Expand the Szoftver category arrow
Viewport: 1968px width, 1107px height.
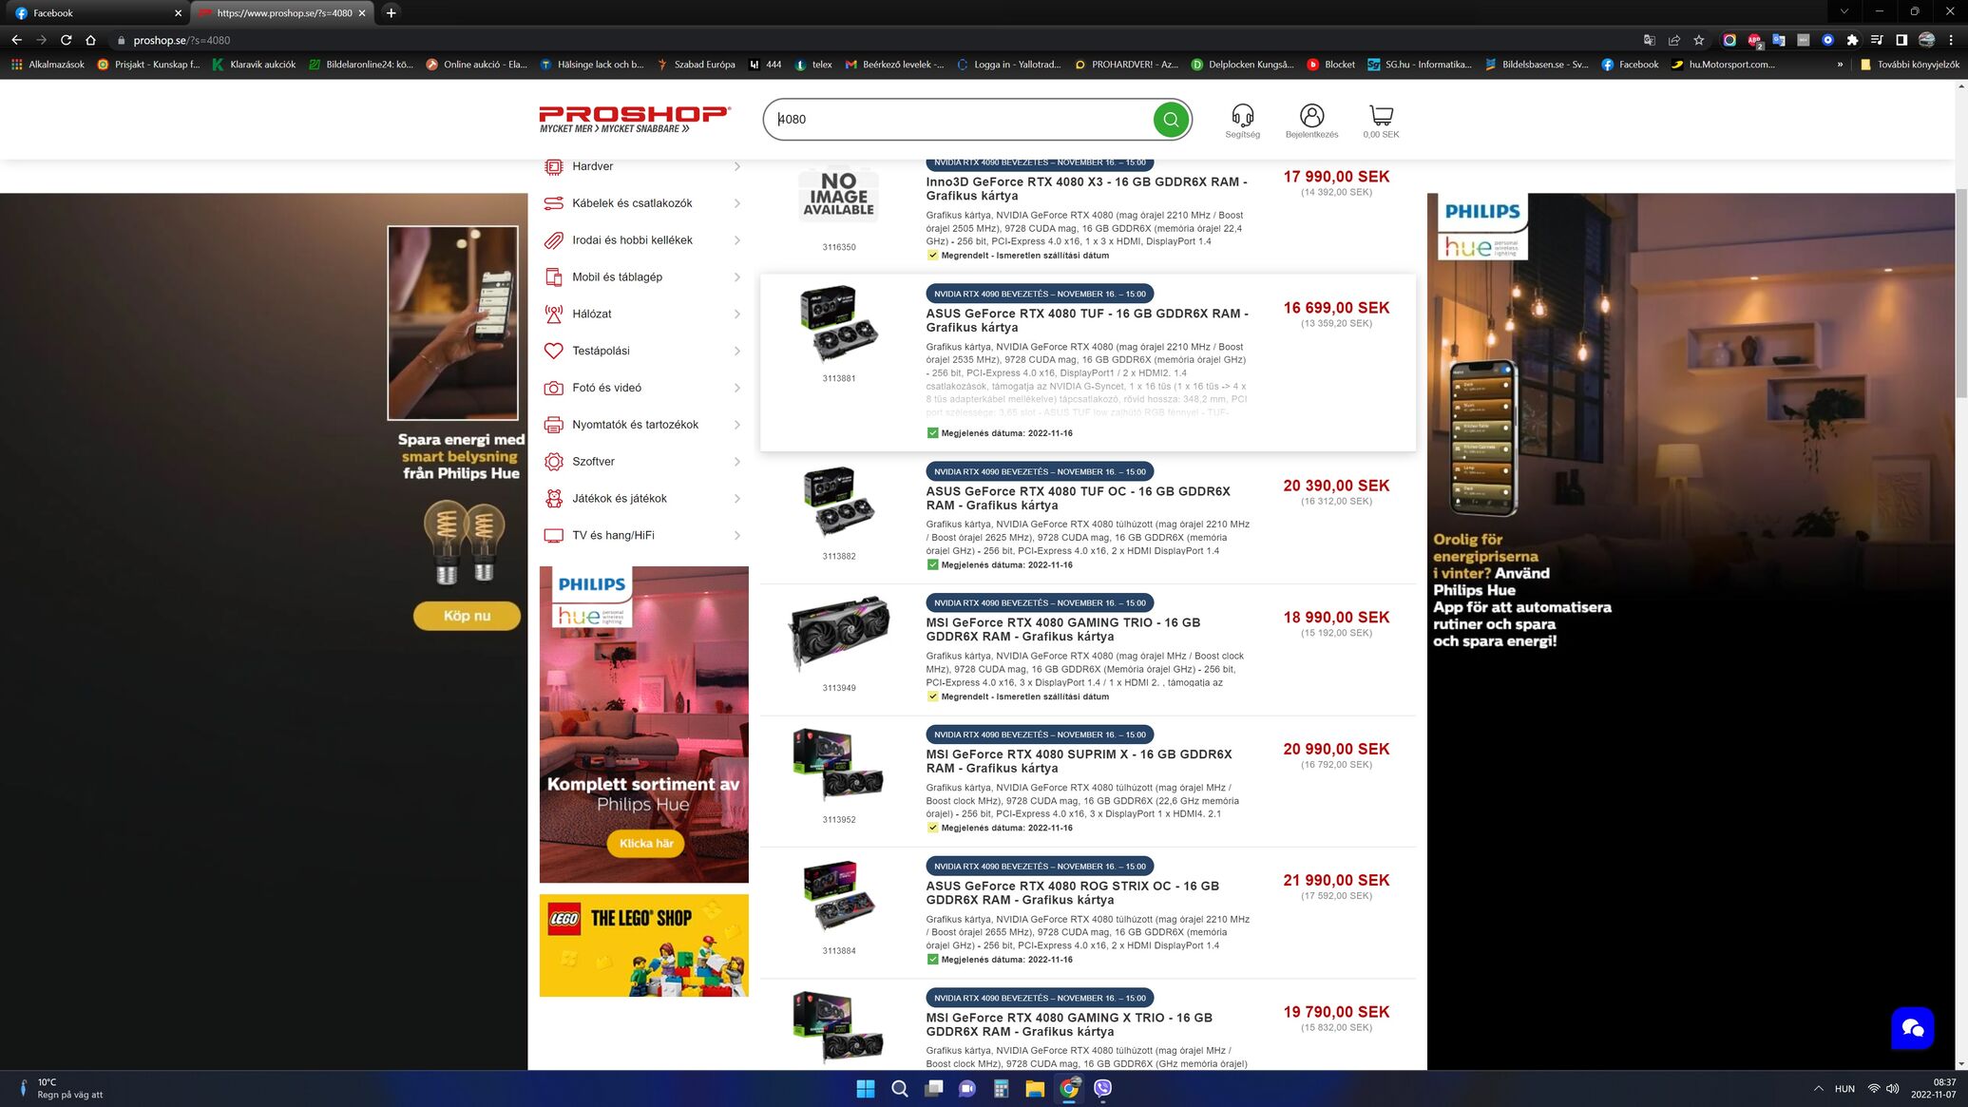pos(737,462)
